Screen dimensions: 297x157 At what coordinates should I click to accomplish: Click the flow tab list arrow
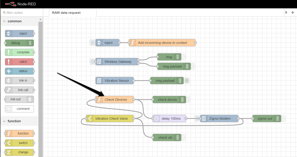pos(286,12)
